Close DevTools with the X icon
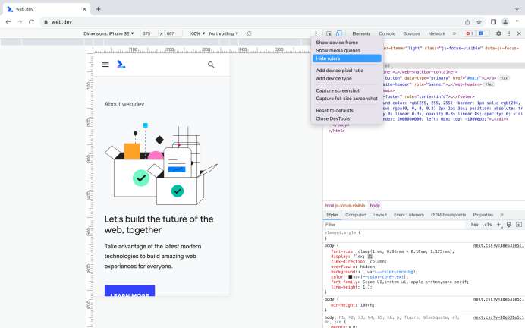 pos(519,33)
